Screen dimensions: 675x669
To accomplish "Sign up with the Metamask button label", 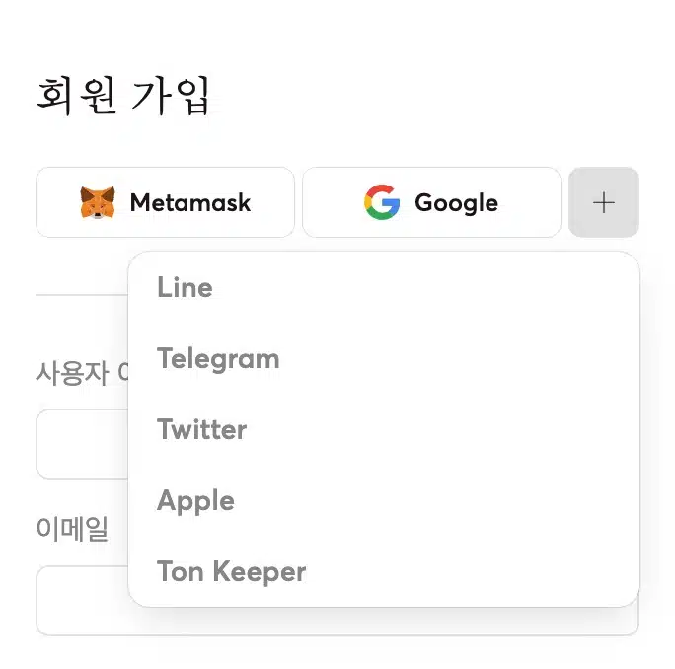I will coord(190,202).
